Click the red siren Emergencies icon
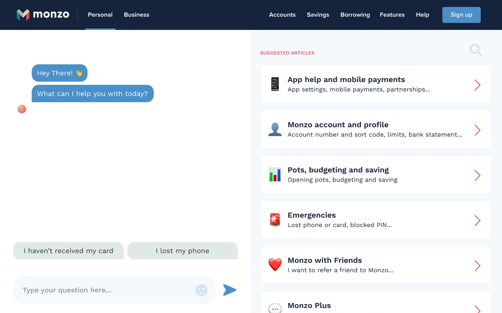This screenshot has height=313, width=502. 275,220
